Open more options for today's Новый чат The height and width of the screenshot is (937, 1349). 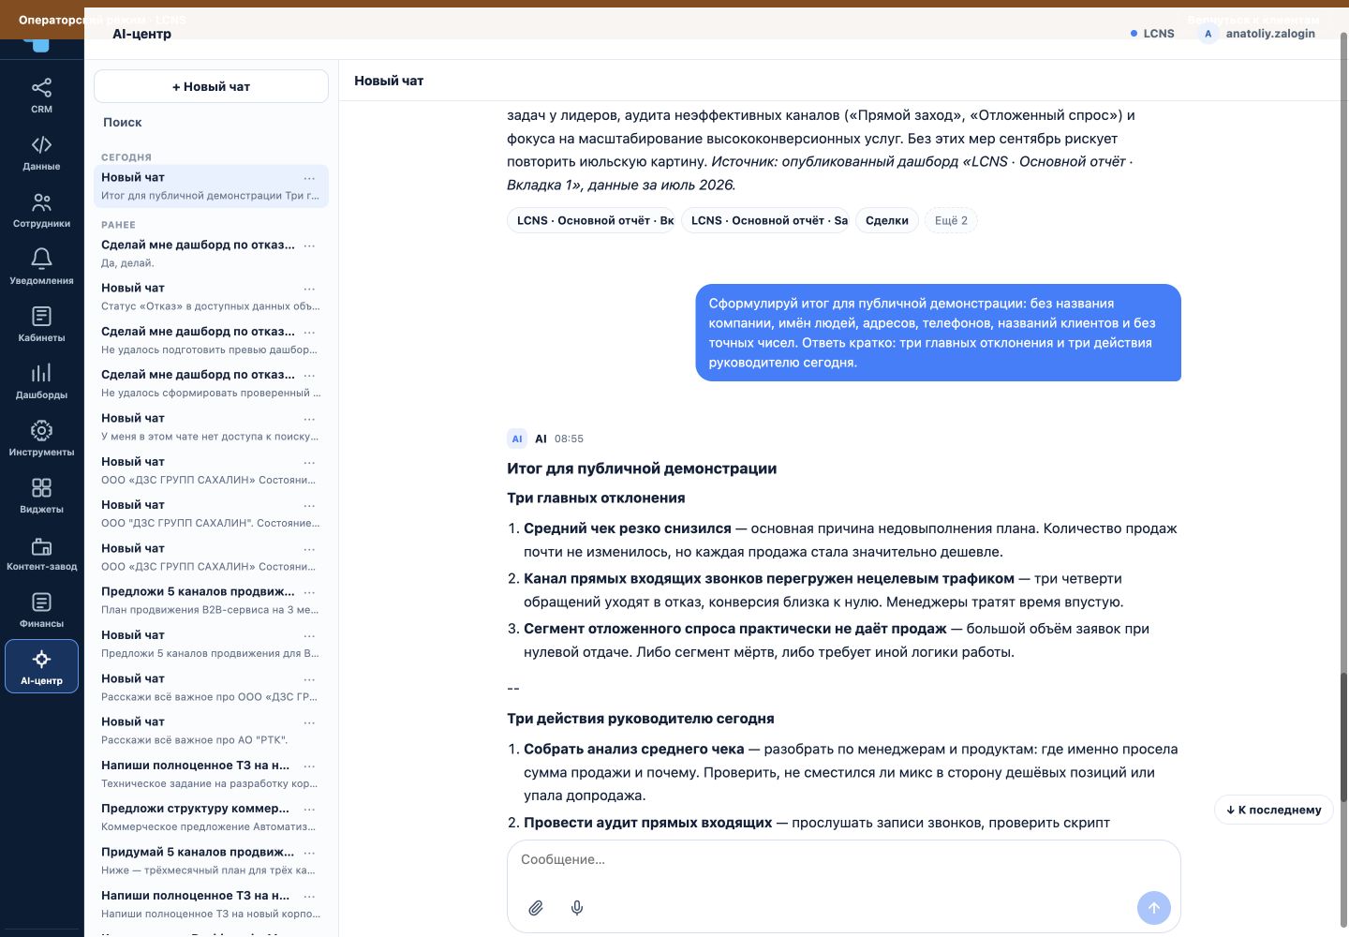309,178
